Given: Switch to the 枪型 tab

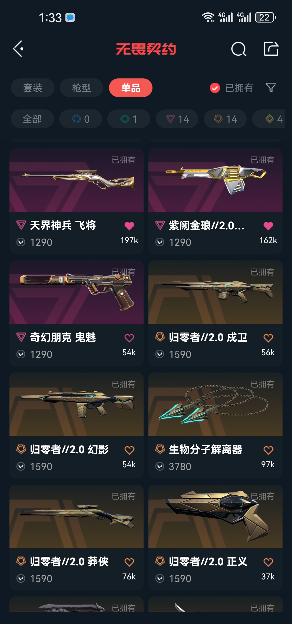Looking at the screenshot, I should pyautogui.click(x=81, y=88).
